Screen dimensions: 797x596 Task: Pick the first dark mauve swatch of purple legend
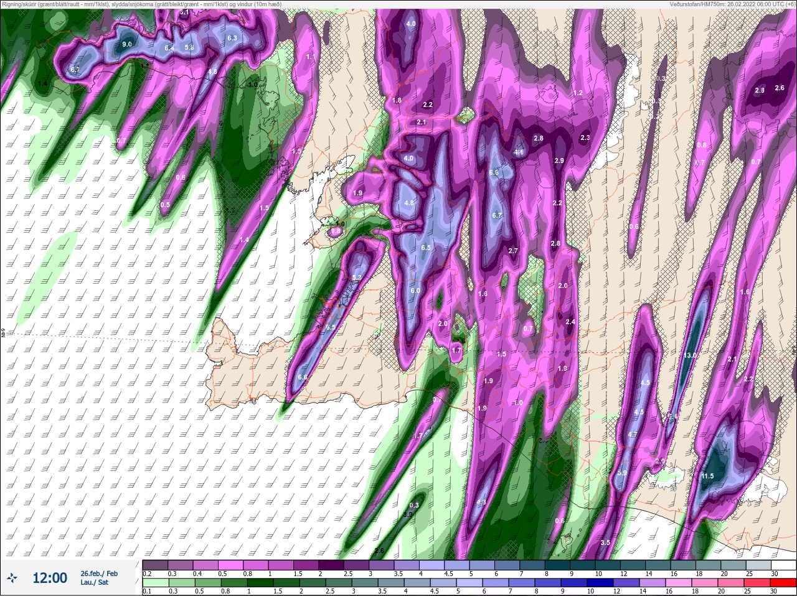tap(155, 566)
